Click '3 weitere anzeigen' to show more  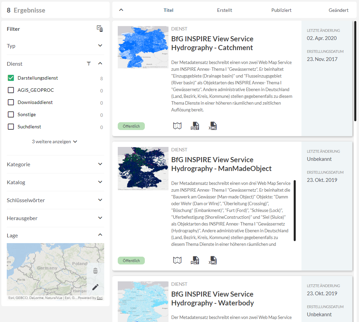pyautogui.click(x=55, y=142)
